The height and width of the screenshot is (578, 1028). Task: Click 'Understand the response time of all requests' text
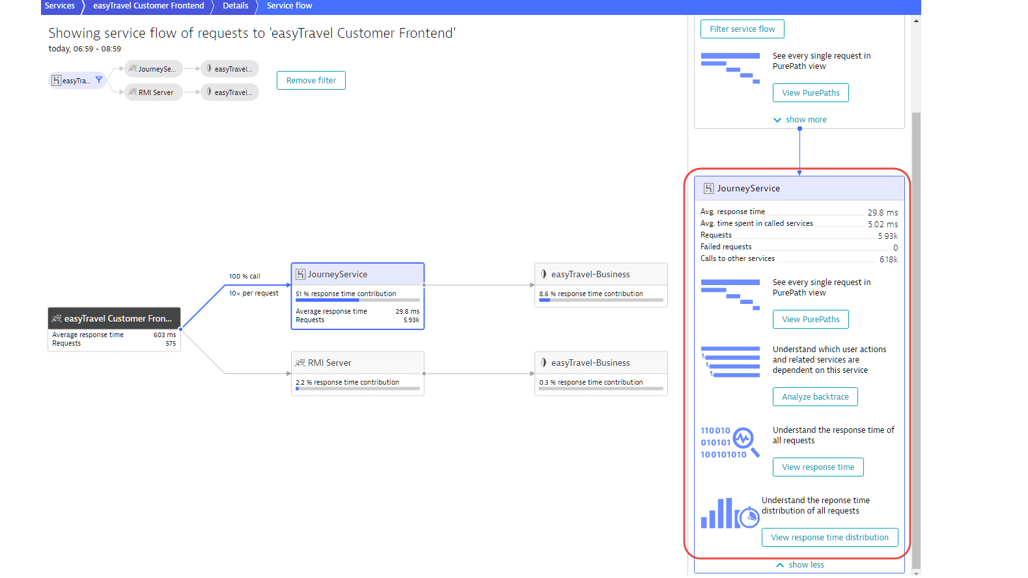pyautogui.click(x=833, y=435)
